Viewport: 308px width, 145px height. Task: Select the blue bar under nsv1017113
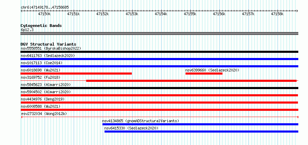[159, 66]
